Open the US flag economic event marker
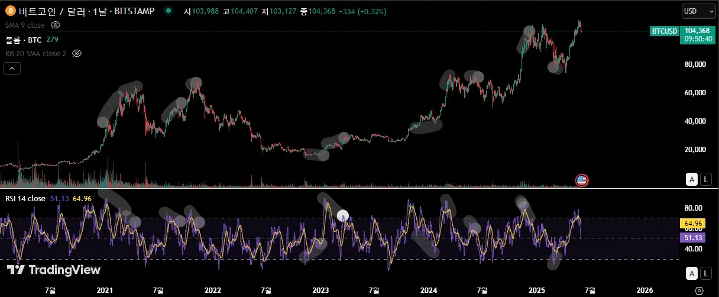 pos(582,180)
